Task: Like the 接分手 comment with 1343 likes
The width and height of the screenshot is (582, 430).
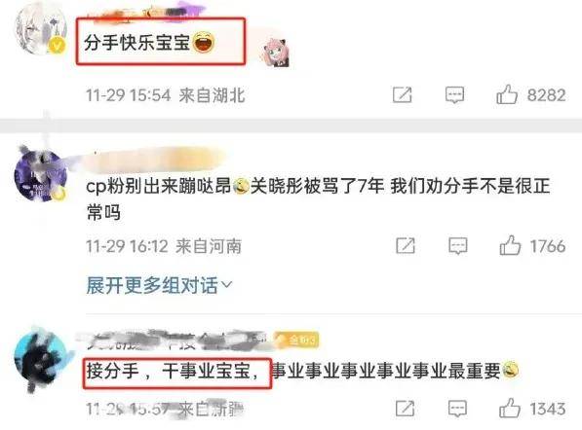Action: 510,409
